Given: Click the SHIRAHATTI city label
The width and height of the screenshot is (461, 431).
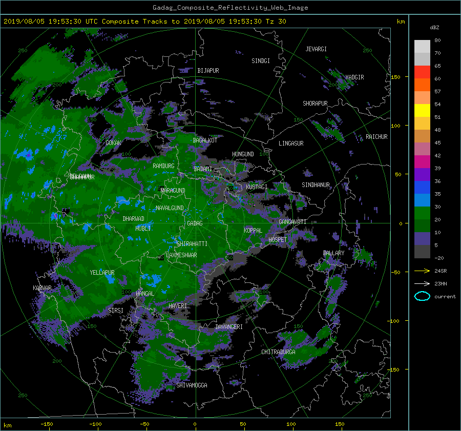Looking at the screenshot, I should 192,244.
